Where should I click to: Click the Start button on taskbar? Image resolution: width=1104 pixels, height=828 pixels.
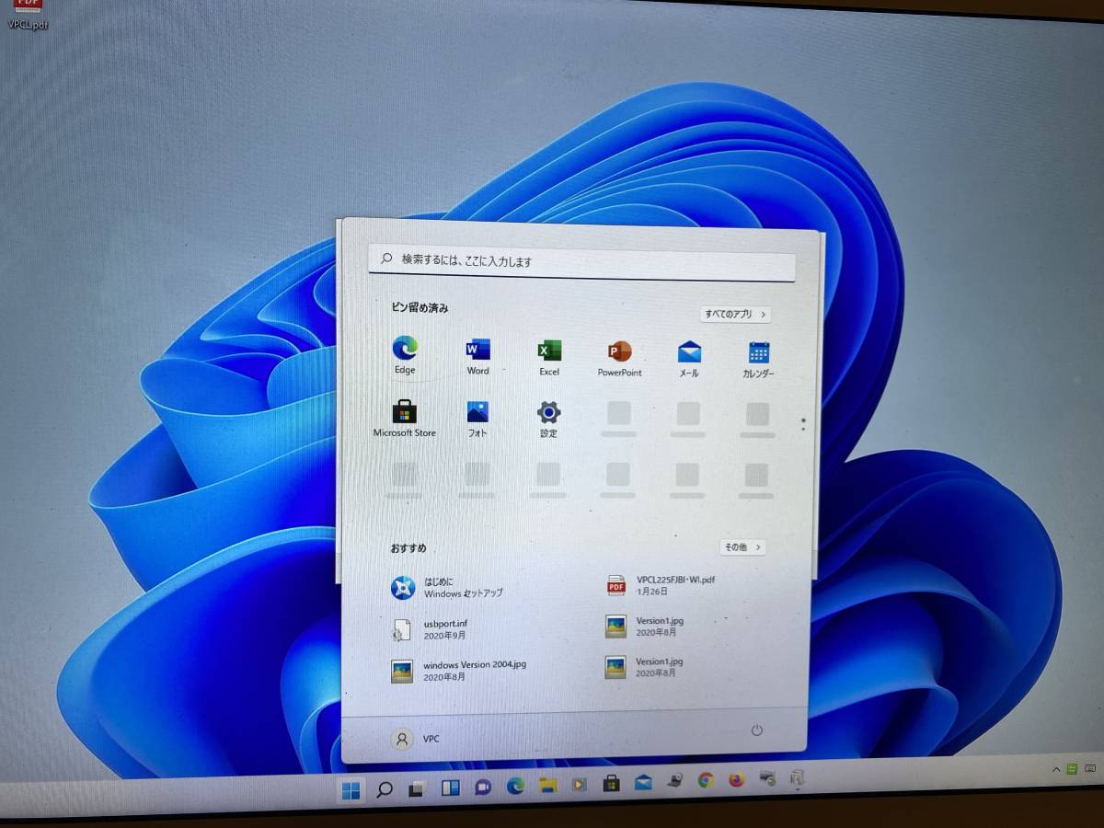coord(351,789)
